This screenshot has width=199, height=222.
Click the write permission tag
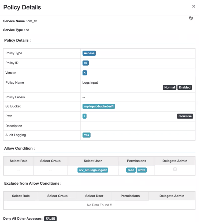142,170
